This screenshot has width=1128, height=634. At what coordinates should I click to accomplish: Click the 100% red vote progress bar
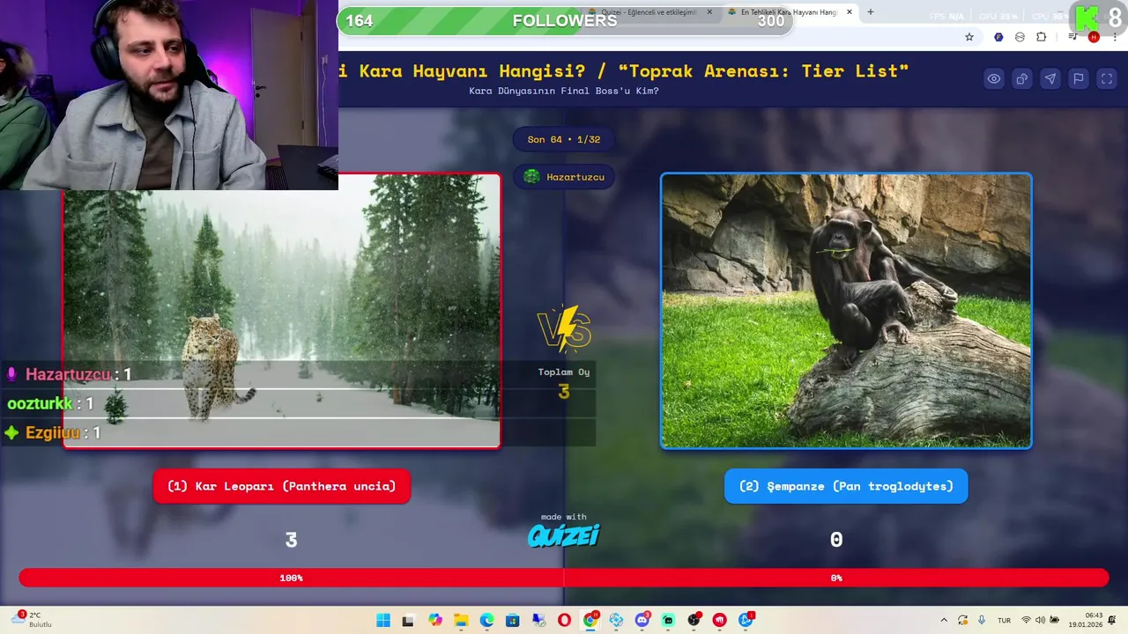pos(292,578)
